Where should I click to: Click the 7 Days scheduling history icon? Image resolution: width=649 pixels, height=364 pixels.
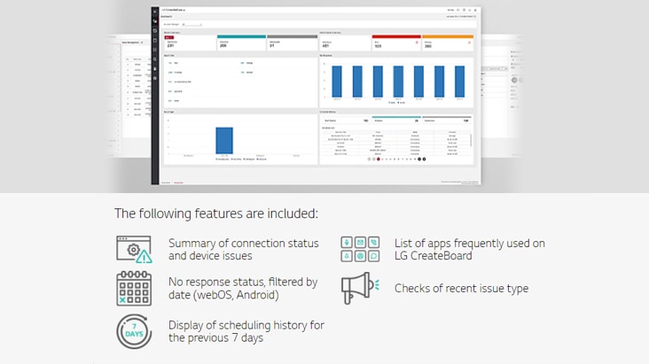tap(134, 330)
